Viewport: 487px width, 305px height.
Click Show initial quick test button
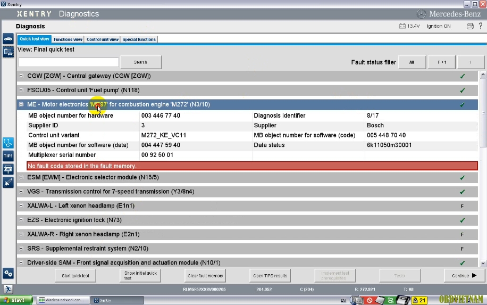tap(140, 276)
